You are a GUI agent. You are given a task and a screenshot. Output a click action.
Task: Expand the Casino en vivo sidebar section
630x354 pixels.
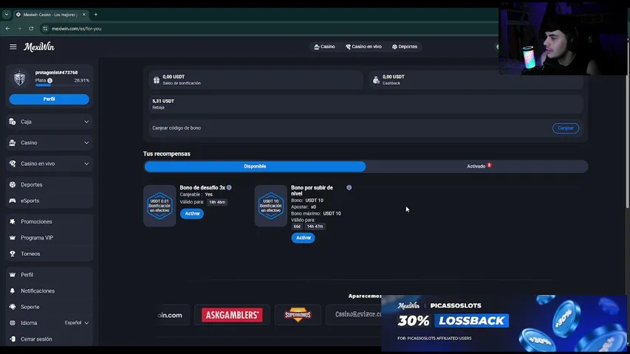(86, 163)
